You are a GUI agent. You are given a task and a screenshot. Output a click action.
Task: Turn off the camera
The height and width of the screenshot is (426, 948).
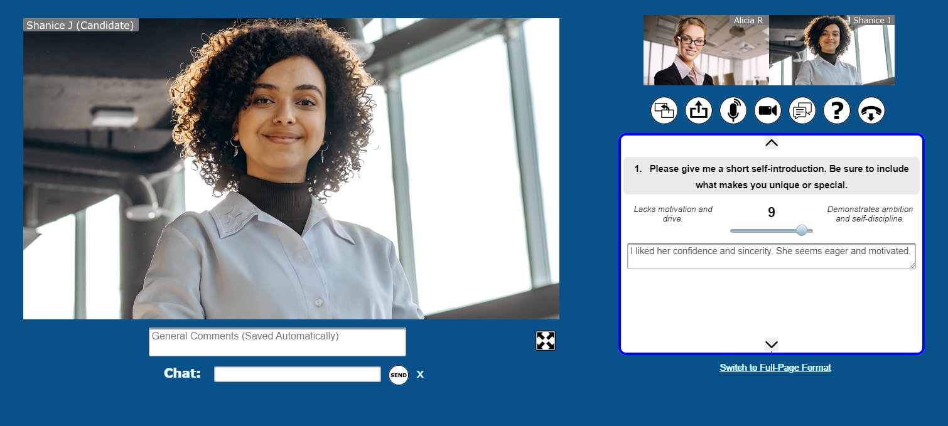767,110
